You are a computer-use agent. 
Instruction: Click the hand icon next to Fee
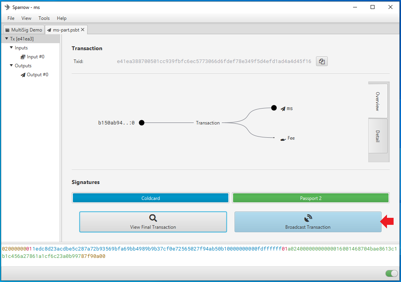tap(283, 139)
